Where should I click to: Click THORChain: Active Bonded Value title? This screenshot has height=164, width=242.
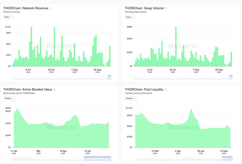[28, 90]
